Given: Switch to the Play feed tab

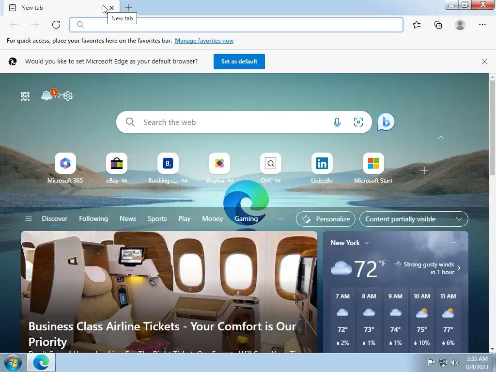Looking at the screenshot, I should (x=184, y=218).
